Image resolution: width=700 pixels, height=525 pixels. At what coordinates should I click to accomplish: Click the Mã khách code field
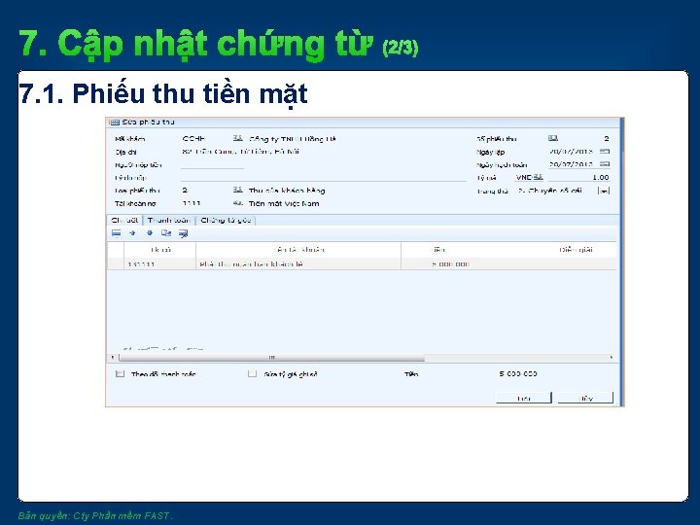[x=193, y=138]
